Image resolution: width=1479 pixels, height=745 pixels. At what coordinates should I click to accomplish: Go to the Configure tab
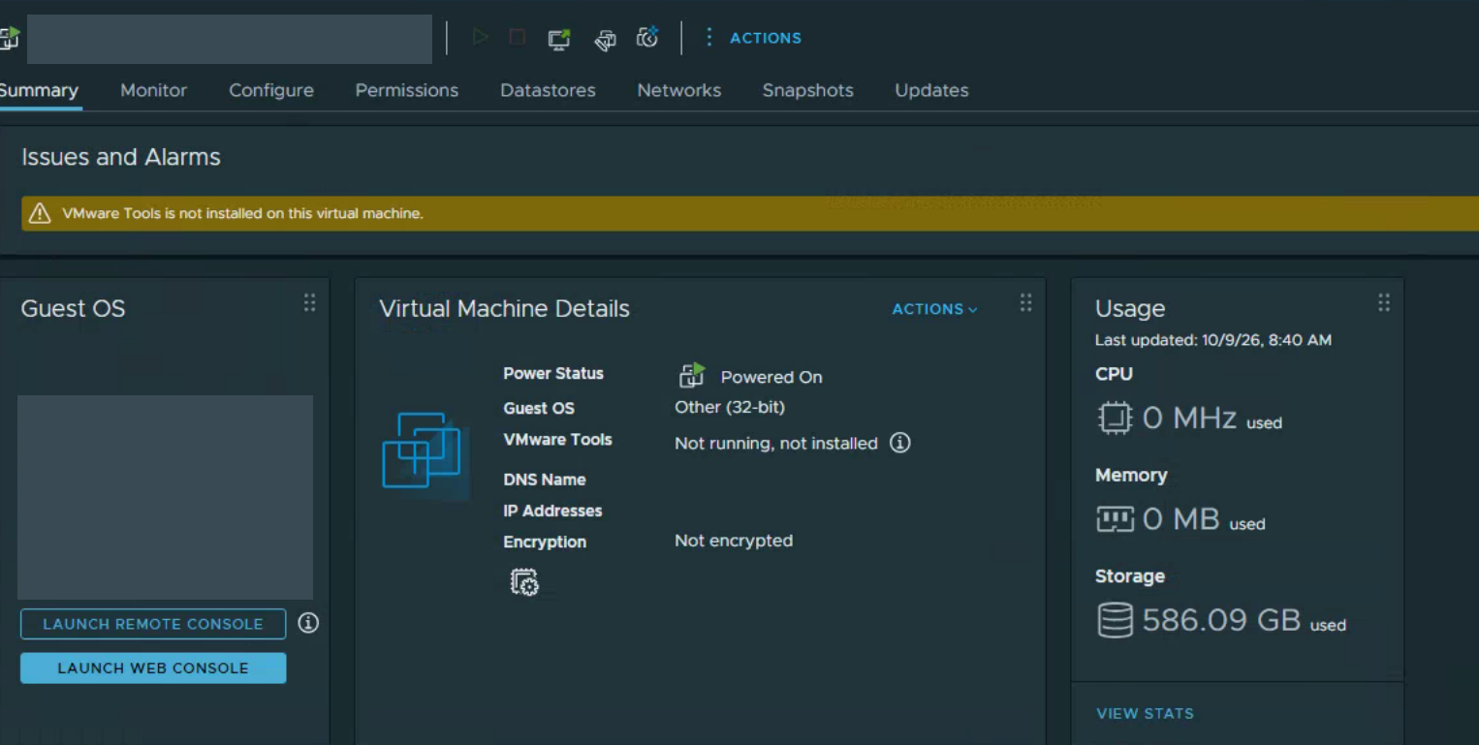[271, 90]
